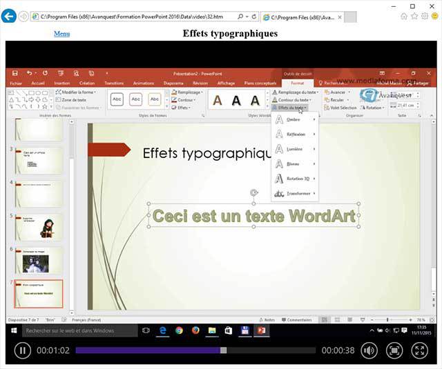Open the Effets du texte dropdown
The image size is (442, 369).
point(289,108)
